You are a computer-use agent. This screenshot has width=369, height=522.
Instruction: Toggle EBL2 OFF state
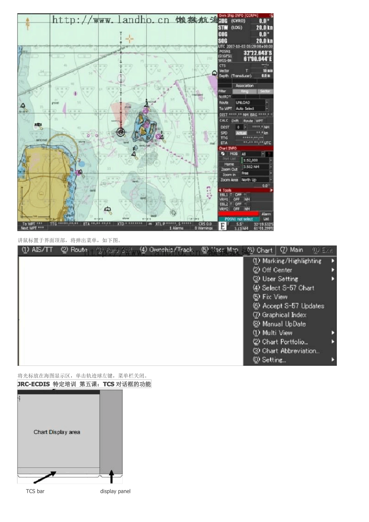click(x=238, y=204)
